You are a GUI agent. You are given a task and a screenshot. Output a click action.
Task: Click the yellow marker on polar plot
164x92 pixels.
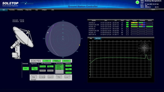click(x=80, y=45)
